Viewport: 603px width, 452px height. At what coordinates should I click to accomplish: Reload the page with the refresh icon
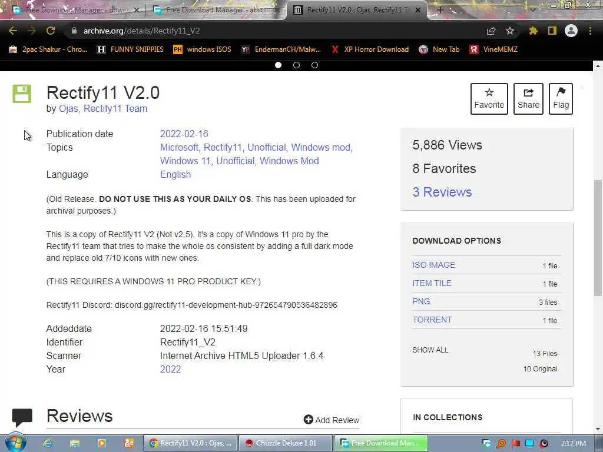[51, 31]
